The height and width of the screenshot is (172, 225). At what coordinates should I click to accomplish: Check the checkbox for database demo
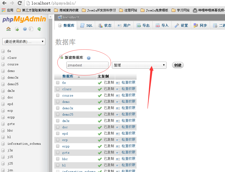point(58,102)
